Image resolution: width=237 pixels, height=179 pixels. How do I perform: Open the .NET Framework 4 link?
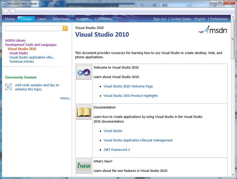(117, 149)
